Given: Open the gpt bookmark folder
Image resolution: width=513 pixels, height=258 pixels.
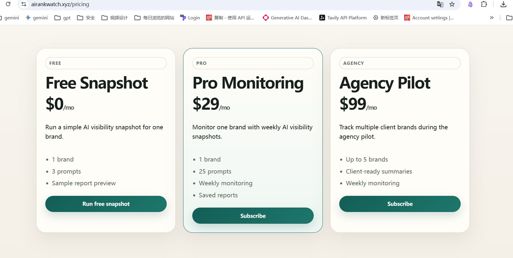Looking at the screenshot, I should tap(63, 18).
